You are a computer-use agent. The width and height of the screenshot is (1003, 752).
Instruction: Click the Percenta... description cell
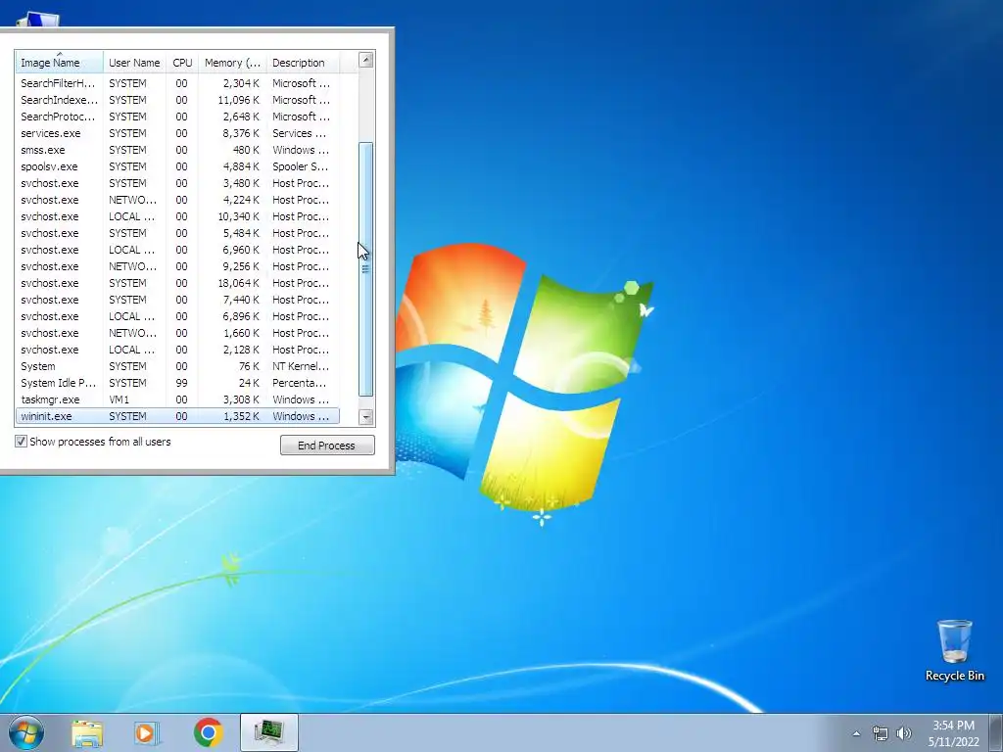[x=299, y=383]
